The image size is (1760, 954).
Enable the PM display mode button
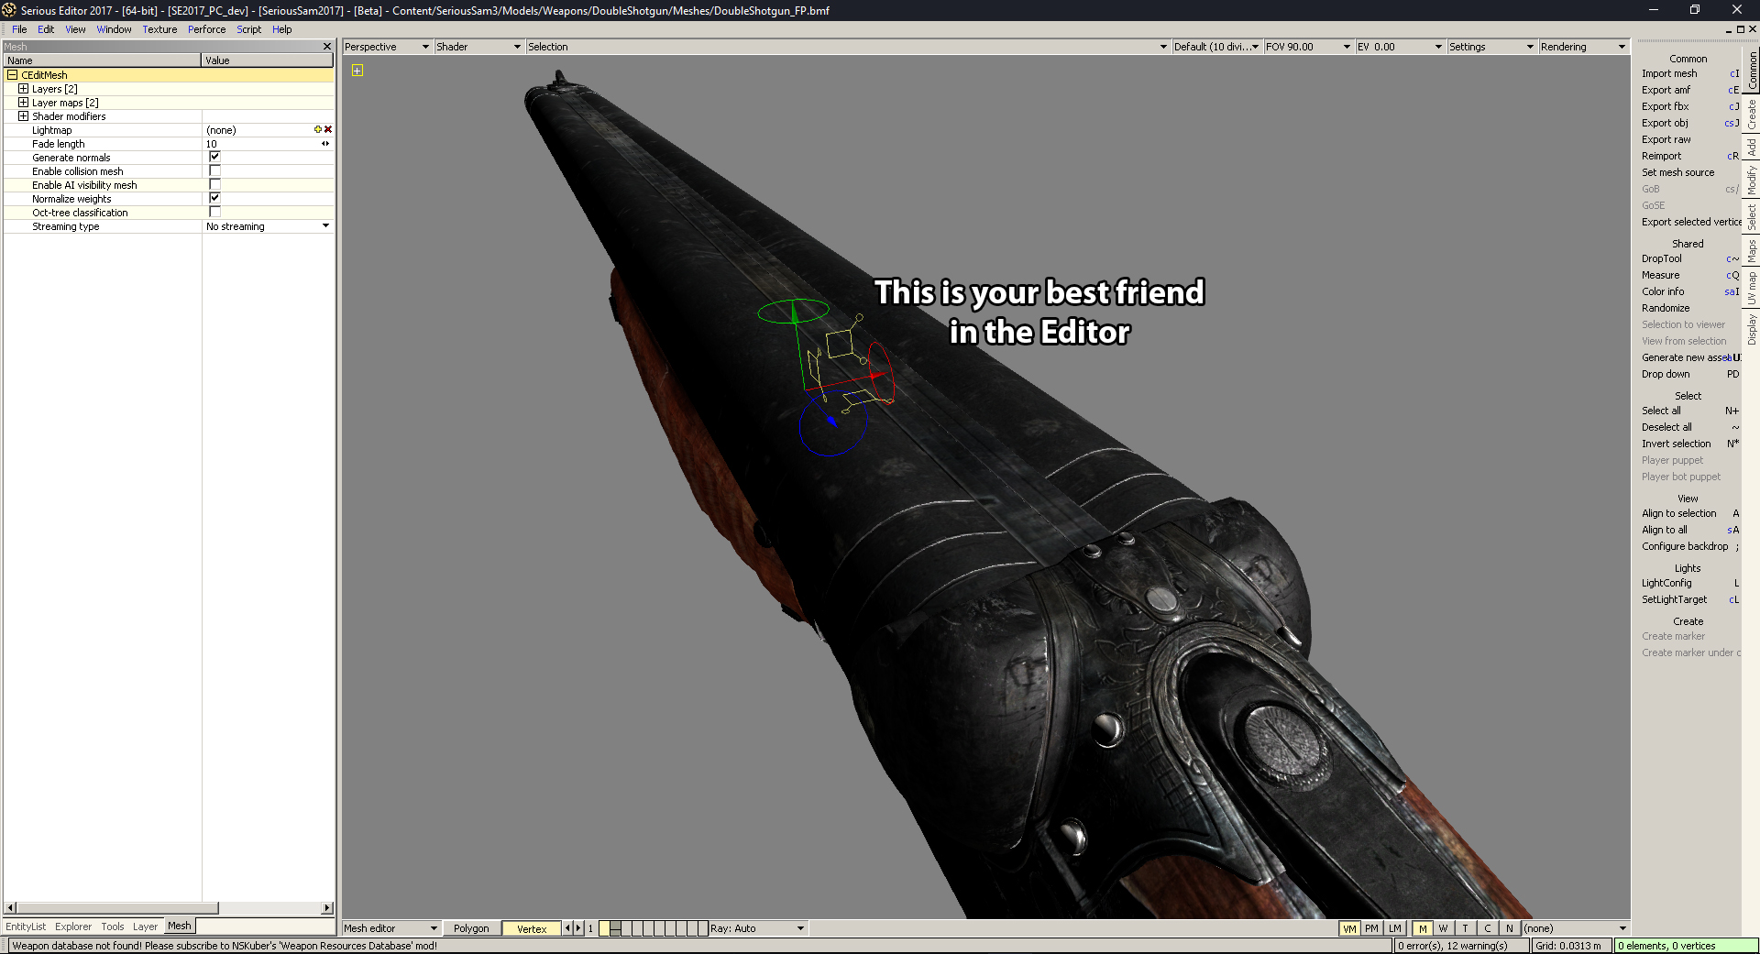coord(1371,928)
